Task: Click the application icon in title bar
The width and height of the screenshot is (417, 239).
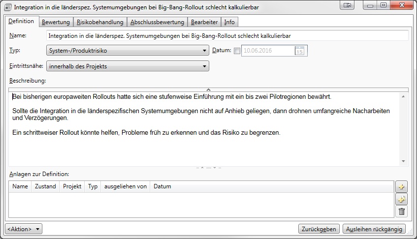Action: 7,6
